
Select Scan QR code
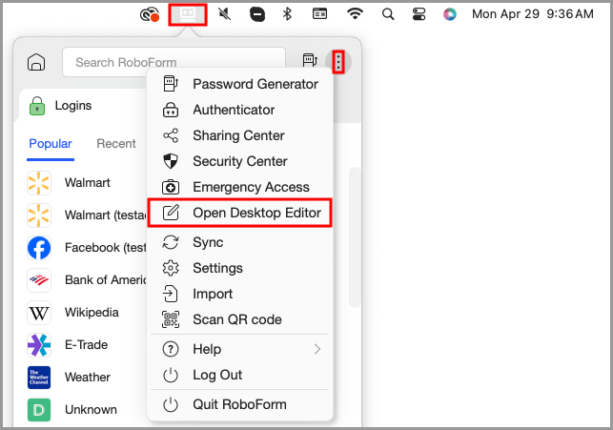coord(239,319)
